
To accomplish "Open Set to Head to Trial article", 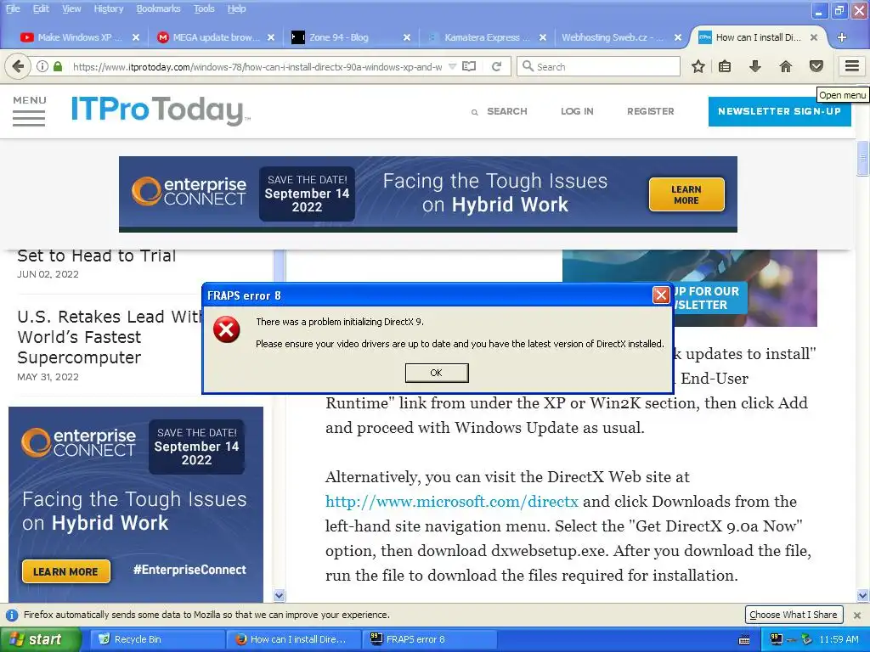I will [x=97, y=256].
